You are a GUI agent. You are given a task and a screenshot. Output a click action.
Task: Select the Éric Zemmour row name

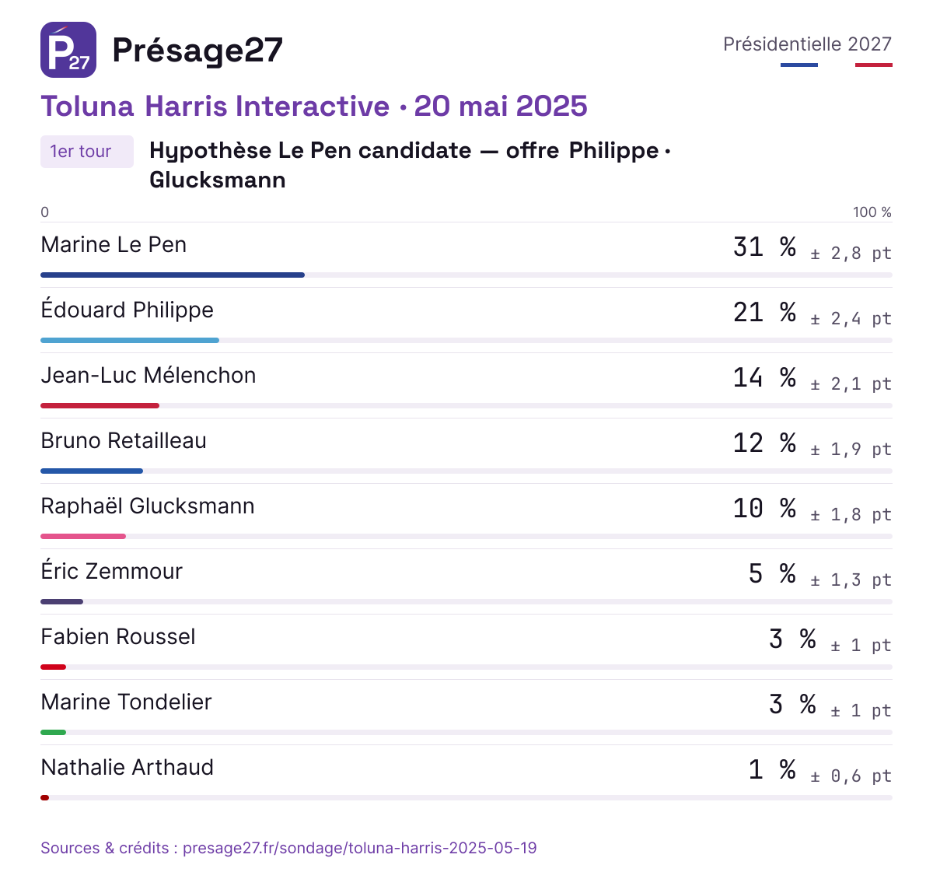click(111, 571)
